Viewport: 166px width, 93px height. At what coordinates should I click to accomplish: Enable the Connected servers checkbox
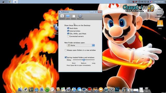coord(68,36)
